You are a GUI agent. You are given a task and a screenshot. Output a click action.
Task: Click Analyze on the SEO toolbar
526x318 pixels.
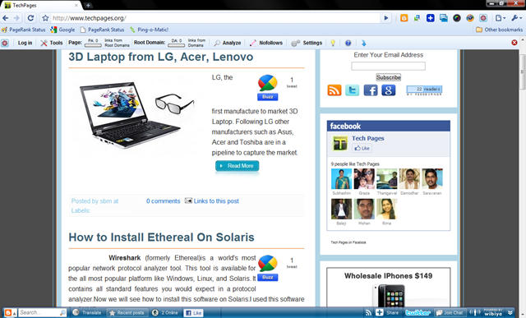(x=228, y=43)
